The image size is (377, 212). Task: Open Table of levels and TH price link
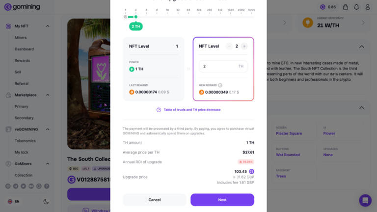pyautogui.click(x=191, y=110)
